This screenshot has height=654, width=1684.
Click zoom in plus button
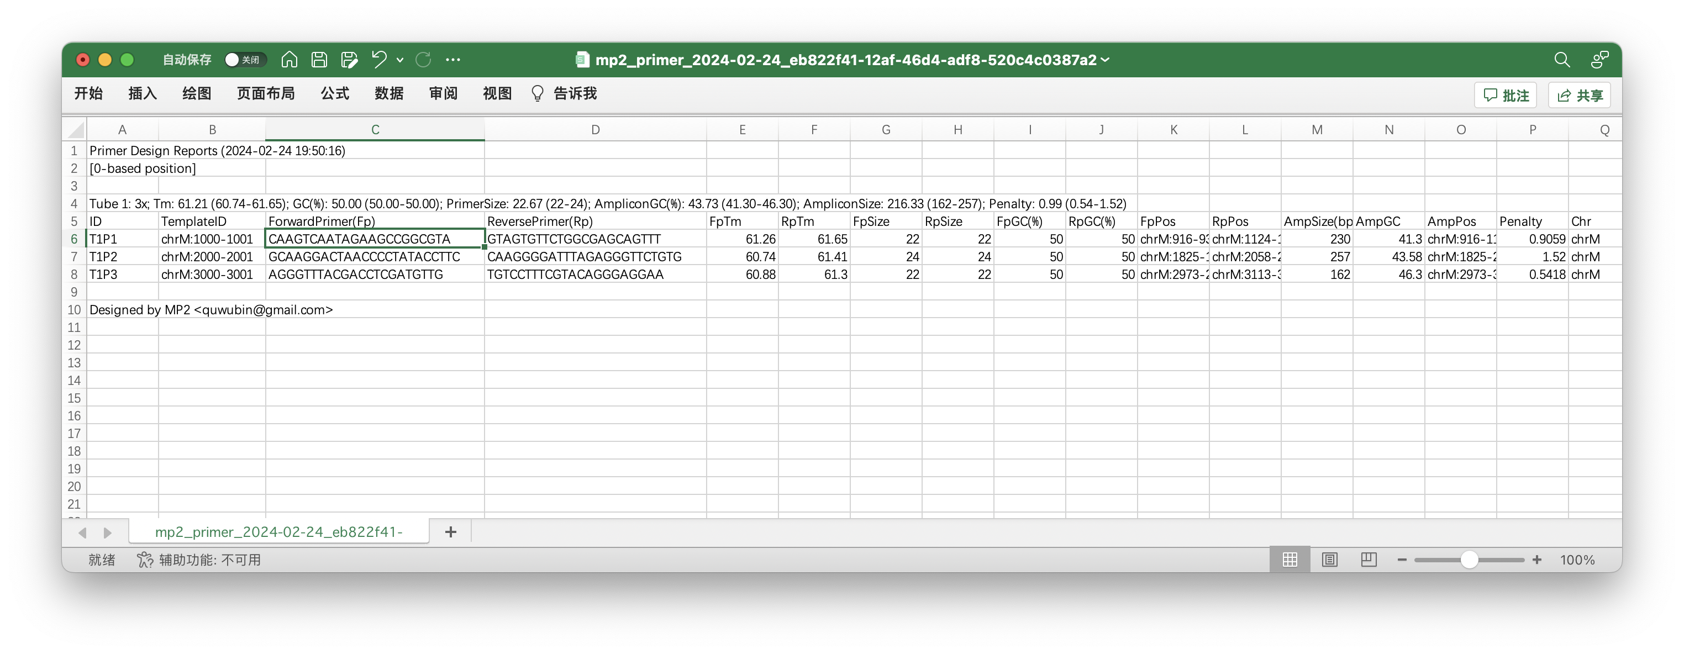pyautogui.click(x=1537, y=559)
